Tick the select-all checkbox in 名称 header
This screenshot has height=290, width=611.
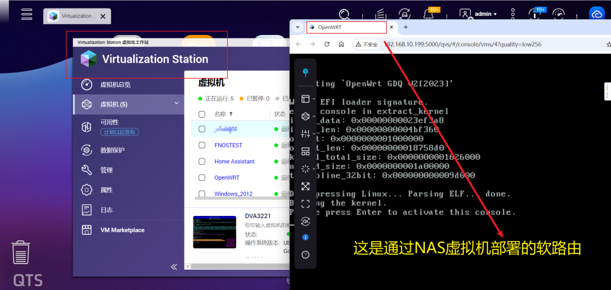(202, 114)
